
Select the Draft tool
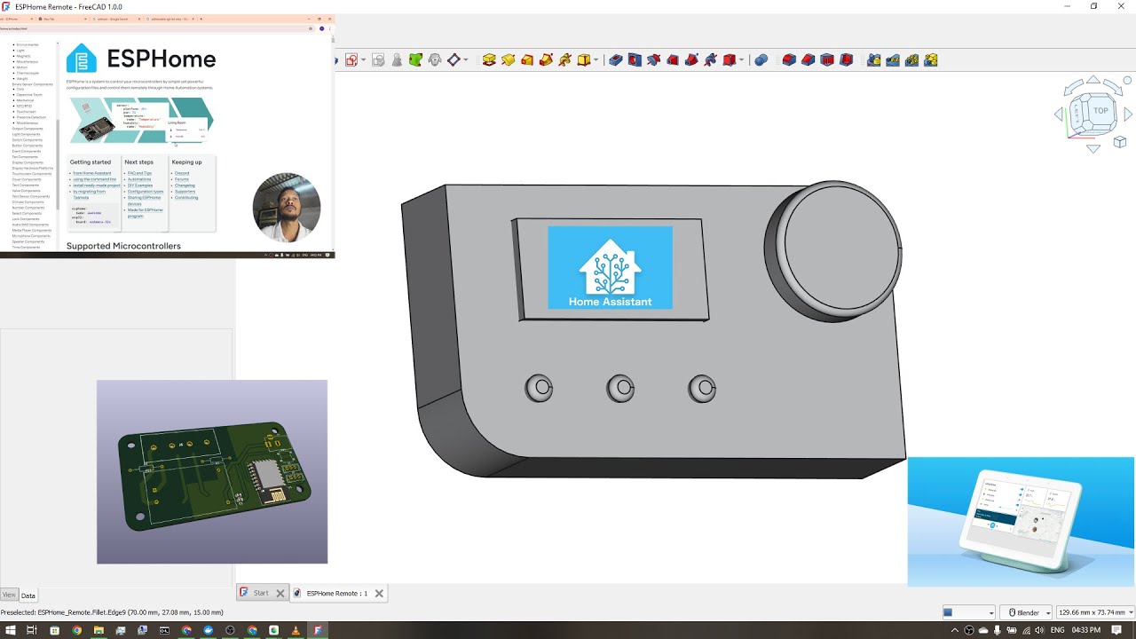(x=827, y=60)
